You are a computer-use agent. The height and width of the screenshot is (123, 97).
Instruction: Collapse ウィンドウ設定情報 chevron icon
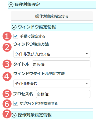pos(14,27)
